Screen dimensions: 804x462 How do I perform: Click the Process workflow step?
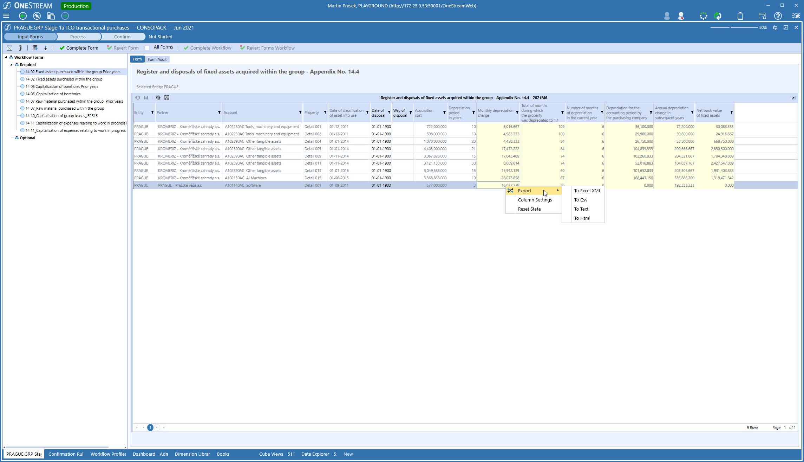pyautogui.click(x=78, y=37)
